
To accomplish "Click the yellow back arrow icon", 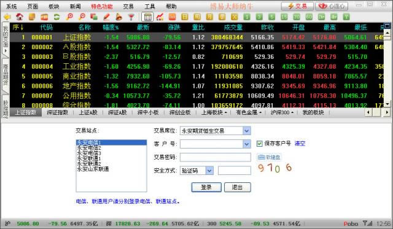I will click(x=7, y=17).
